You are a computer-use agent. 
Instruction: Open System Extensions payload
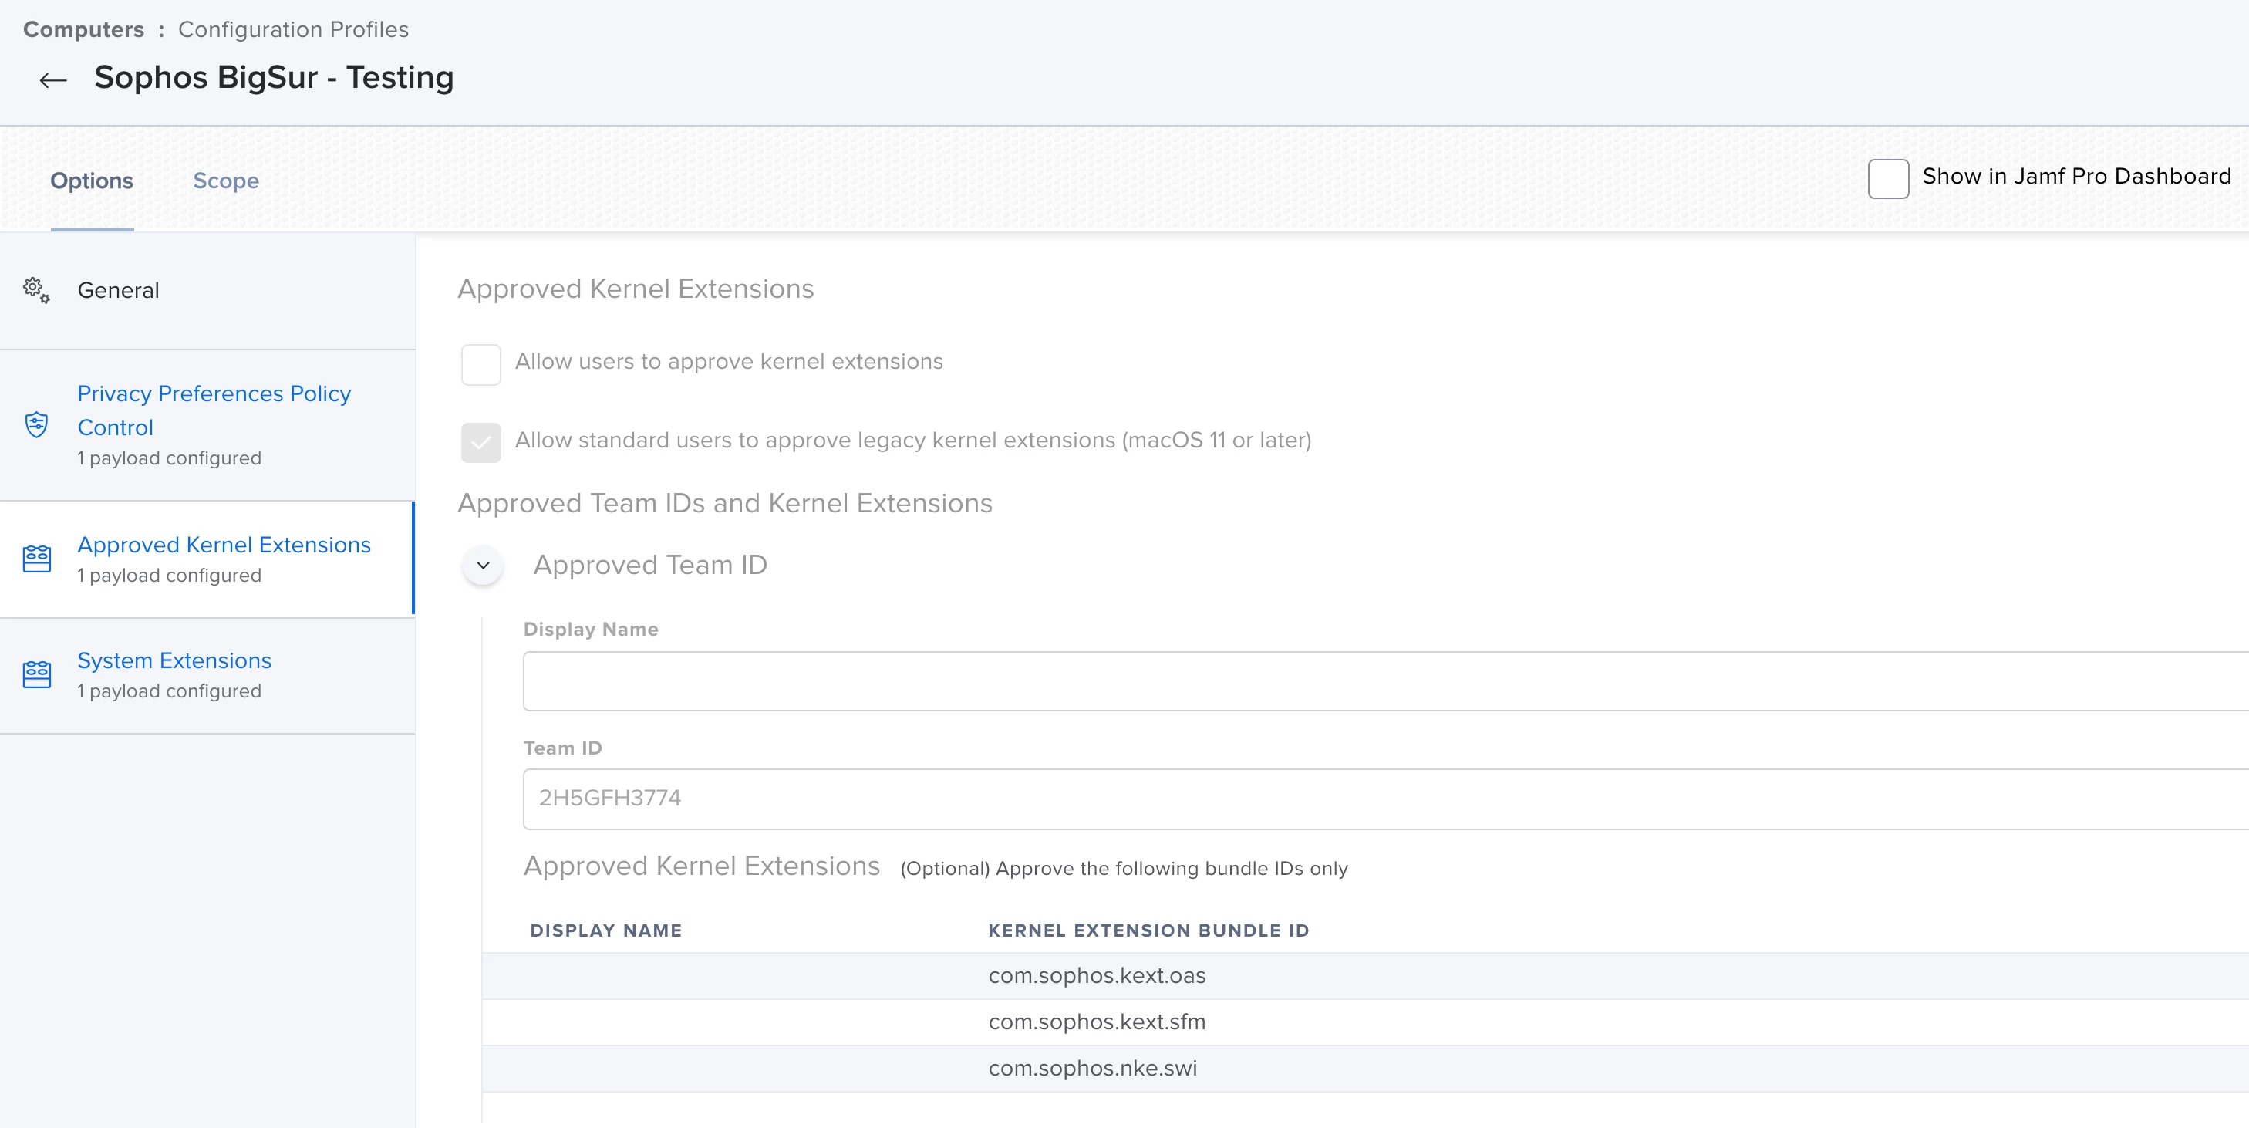[x=207, y=676]
